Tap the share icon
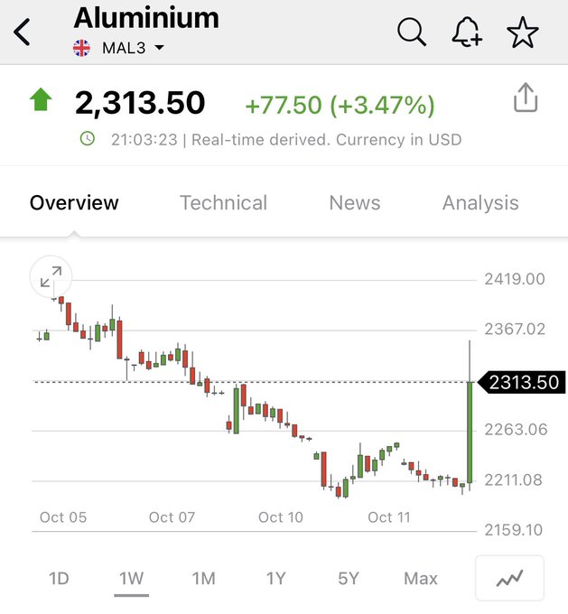The image size is (568, 614). 526,98
